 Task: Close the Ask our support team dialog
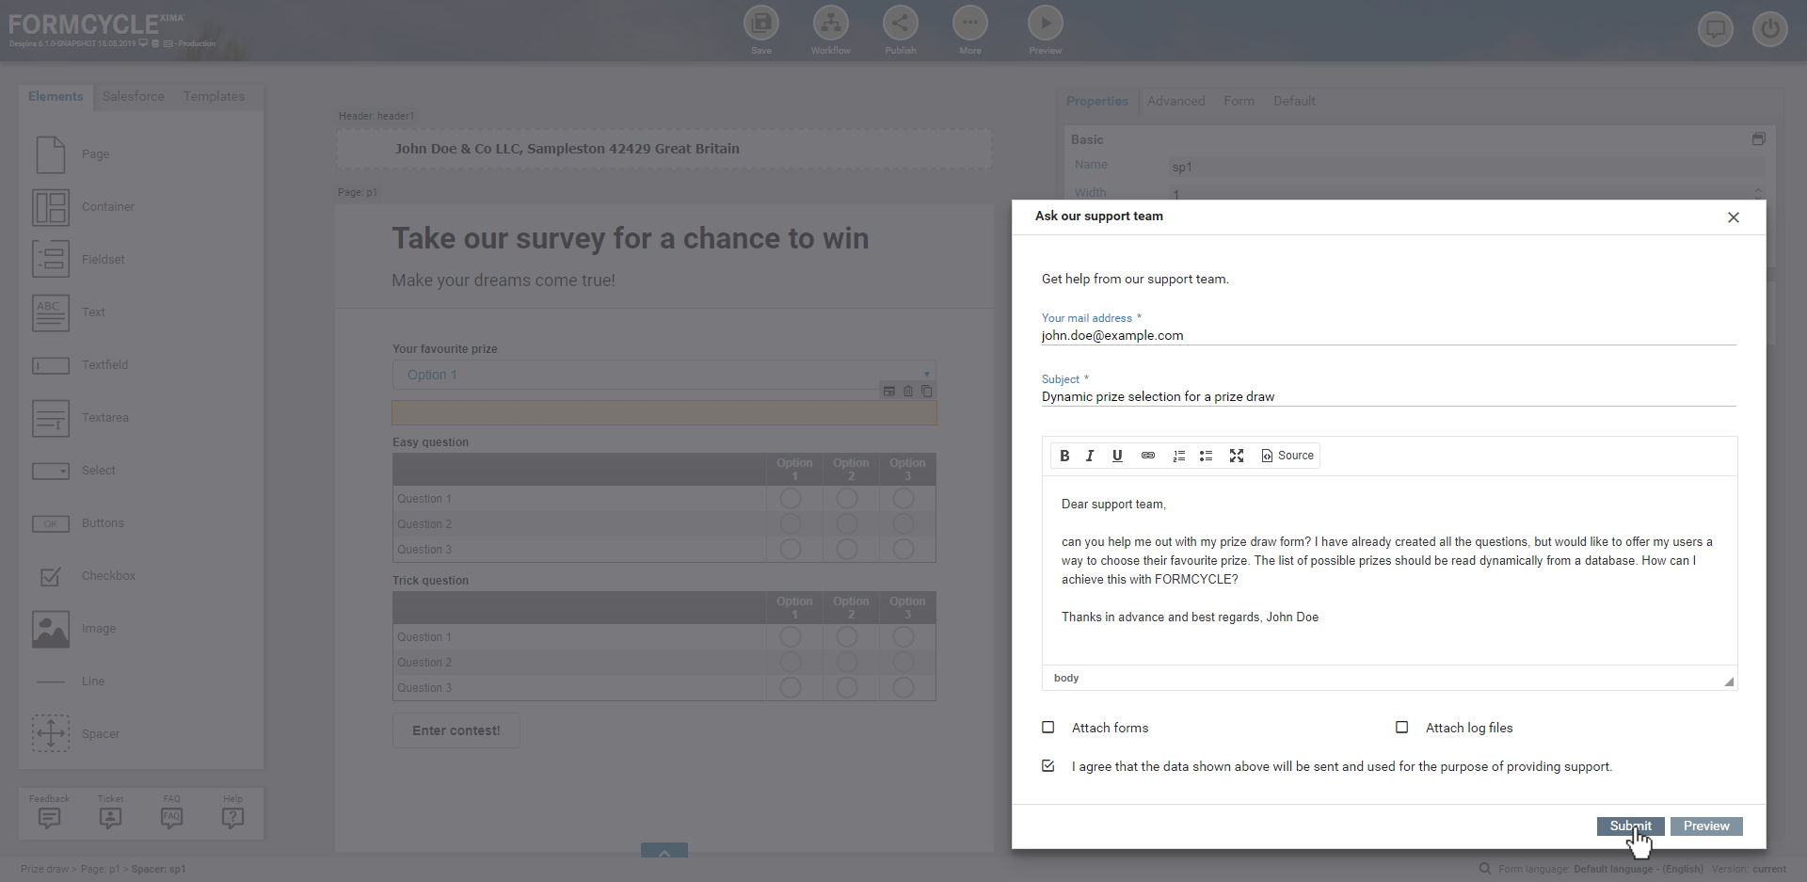pos(1733,217)
